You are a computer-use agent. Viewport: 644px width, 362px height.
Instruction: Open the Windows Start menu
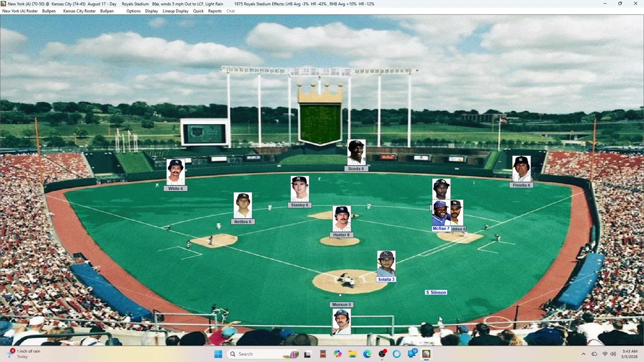point(218,354)
